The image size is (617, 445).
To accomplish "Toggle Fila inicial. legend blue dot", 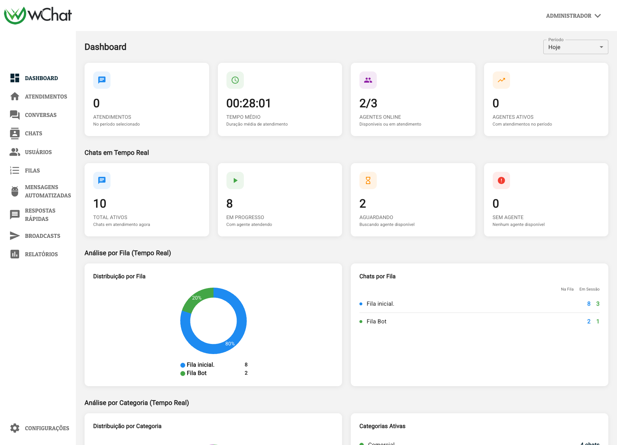I will point(183,365).
